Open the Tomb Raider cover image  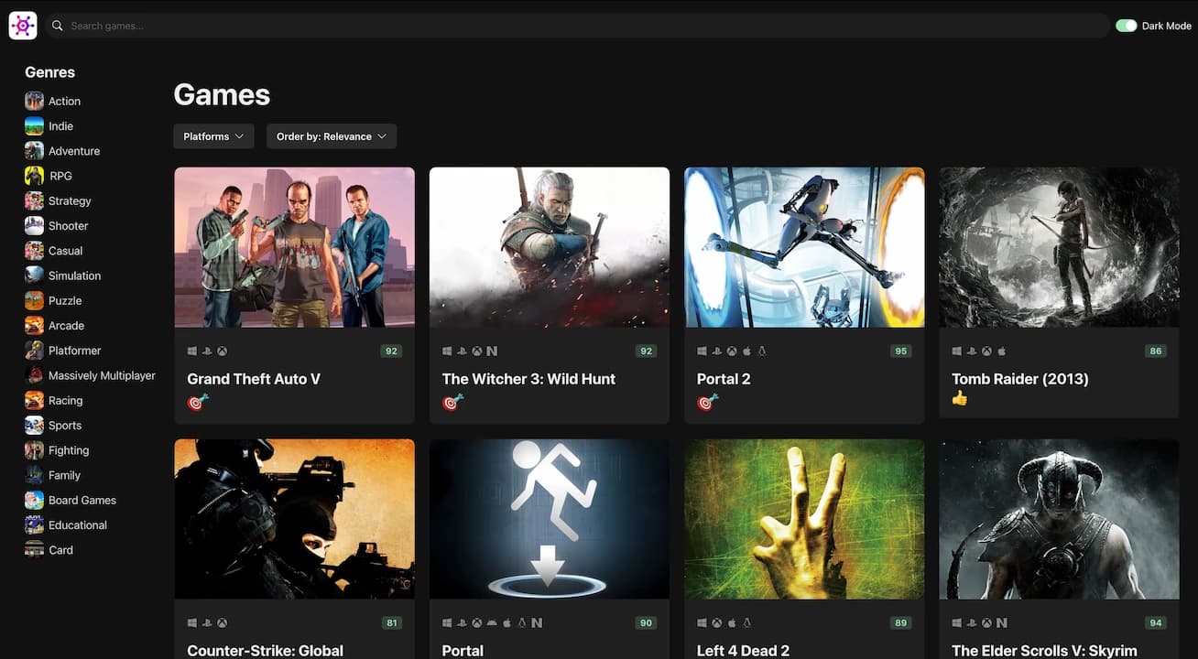1059,247
